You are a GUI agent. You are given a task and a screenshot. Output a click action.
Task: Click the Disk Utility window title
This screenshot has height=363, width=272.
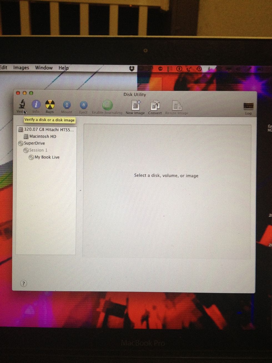(x=135, y=94)
